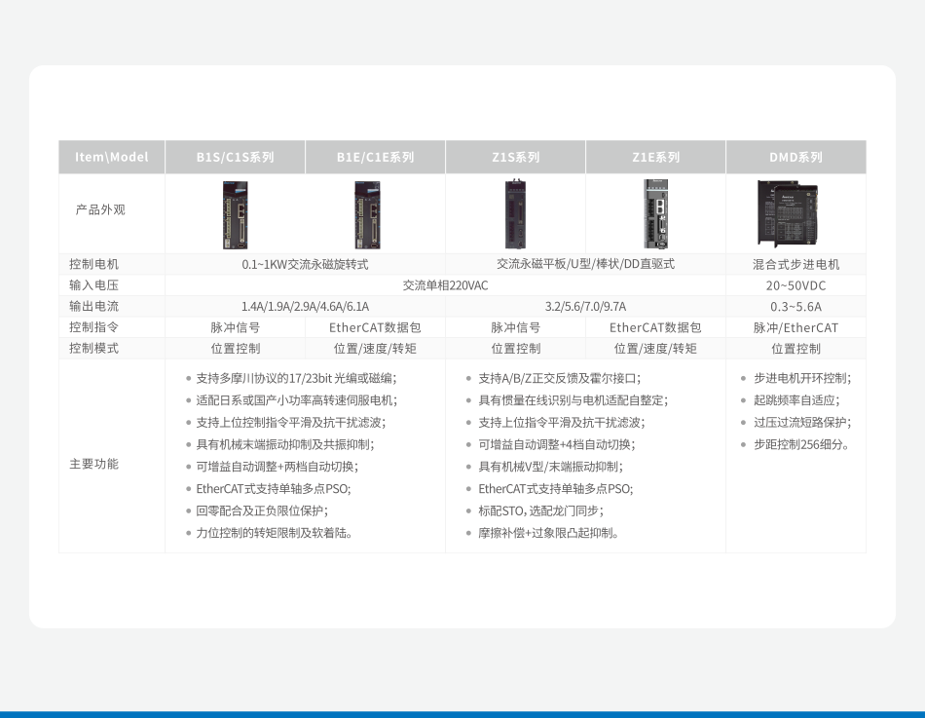Click 起跳频率自适应 line
The height and width of the screenshot is (718, 925).
click(796, 400)
